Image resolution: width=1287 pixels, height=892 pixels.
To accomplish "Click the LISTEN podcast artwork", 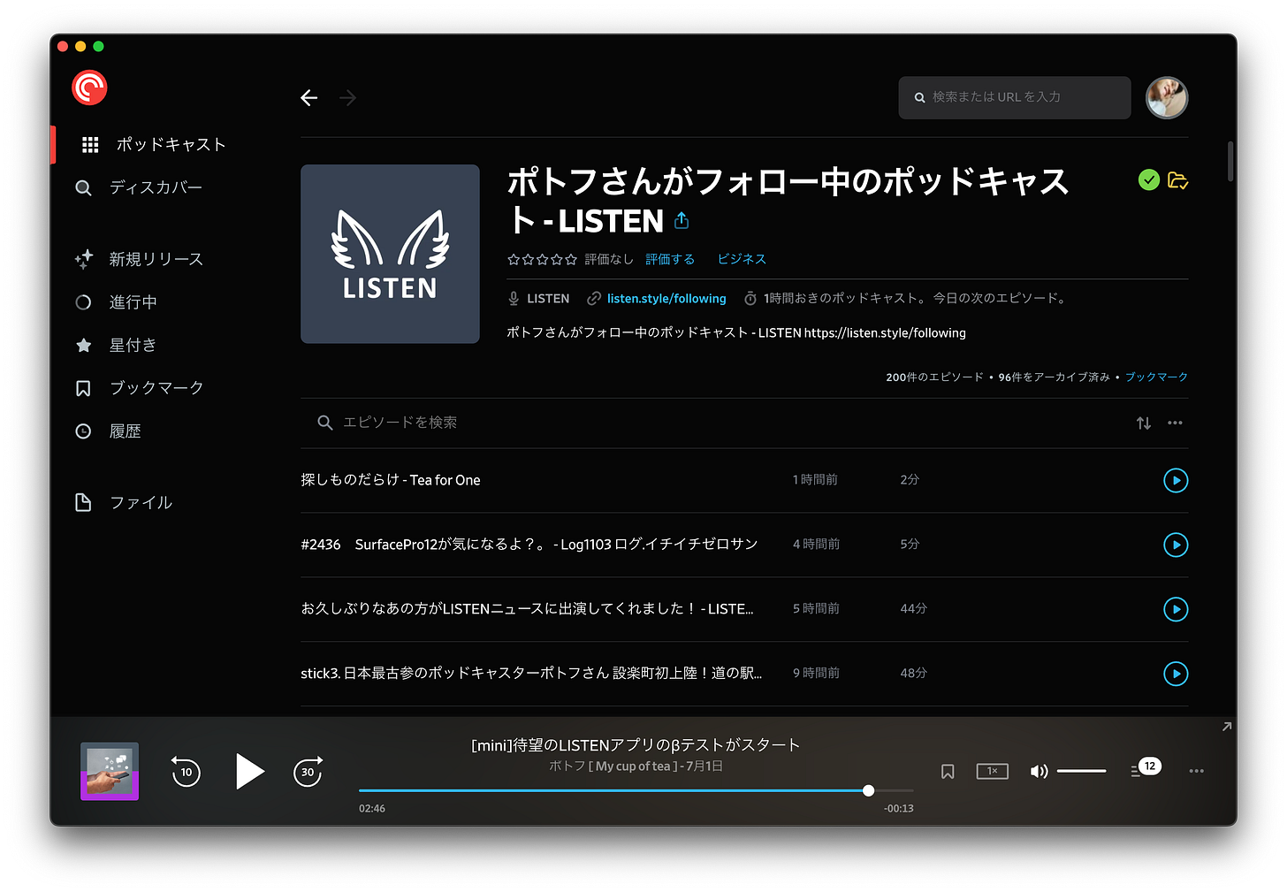I will point(390,254).
